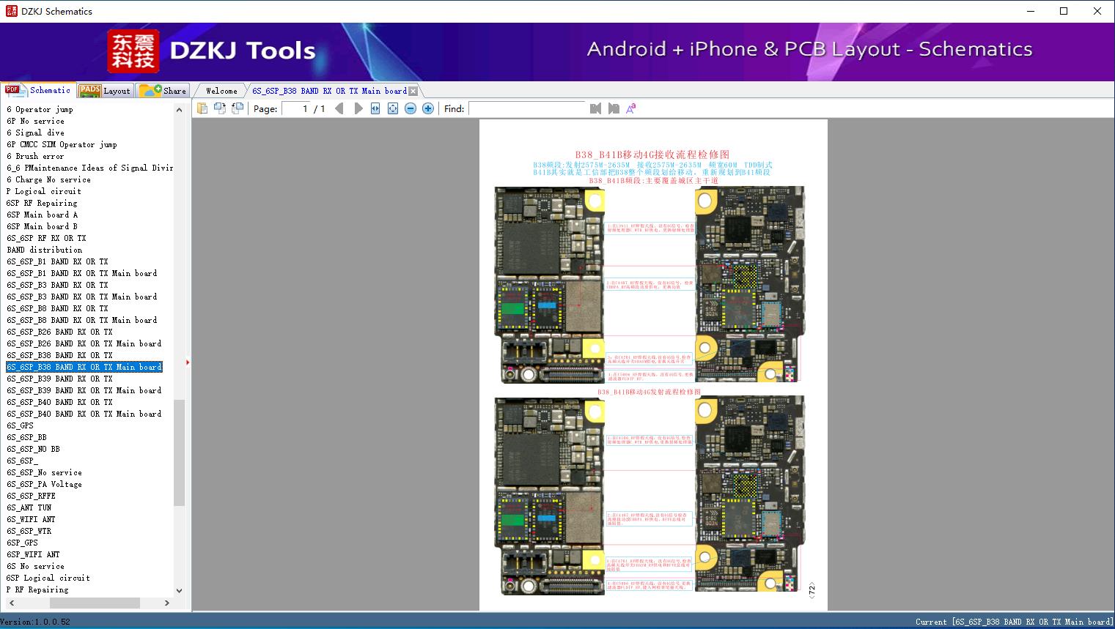This screenshot has width=1115, height=629.
Task: Switch to the Welcome document tab
Action: coord(221,91)
